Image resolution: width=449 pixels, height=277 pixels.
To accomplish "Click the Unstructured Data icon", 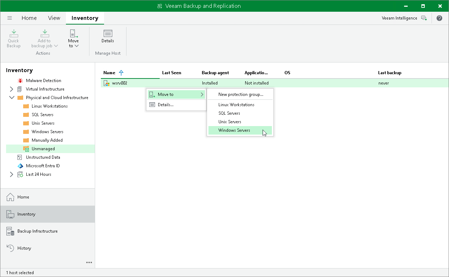I will click(x=20, y=157).
